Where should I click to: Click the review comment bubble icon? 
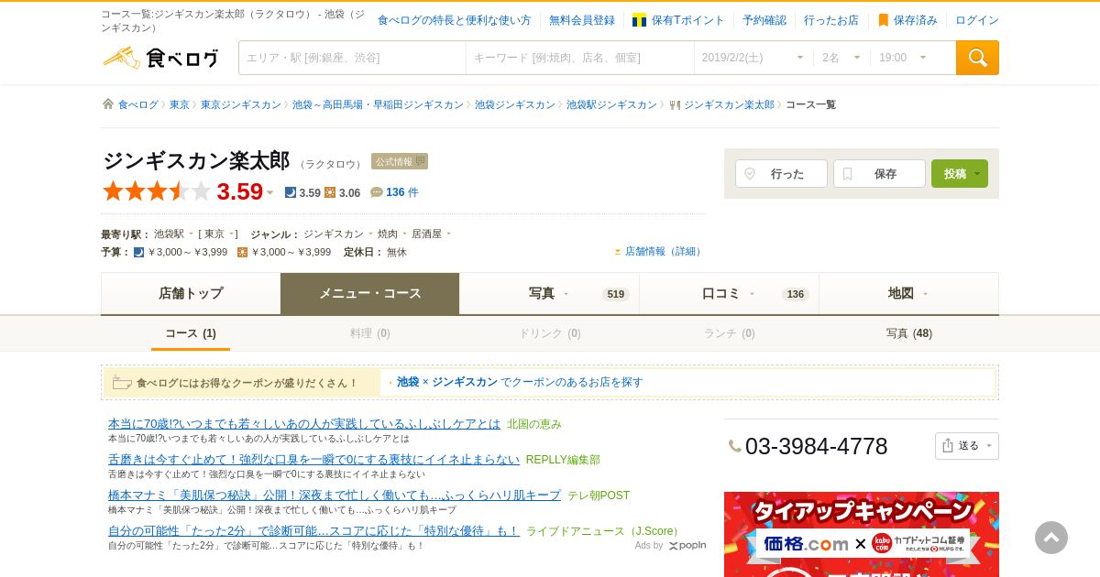point(376,192)
